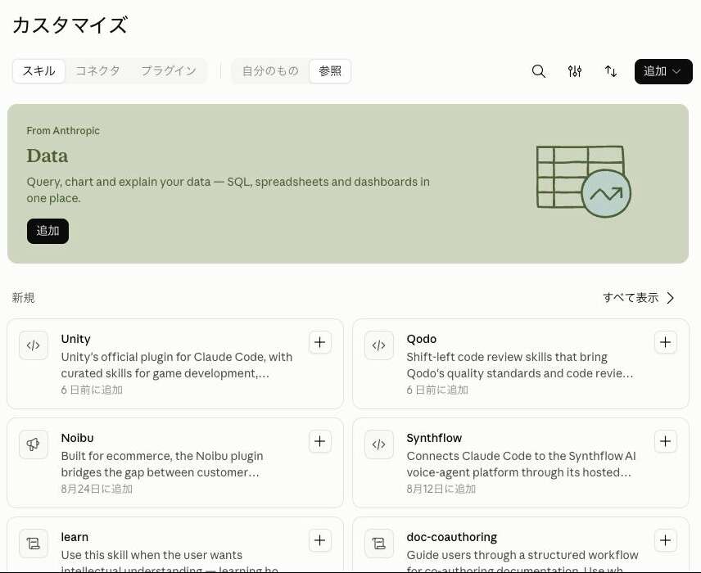This screenshot has width=701, height=573.
Task: Click Unity's '6 日前に追加' date text
Action: 92,390
